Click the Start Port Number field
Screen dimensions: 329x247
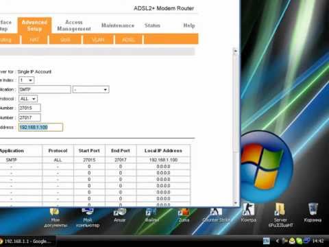click(29, 108)
